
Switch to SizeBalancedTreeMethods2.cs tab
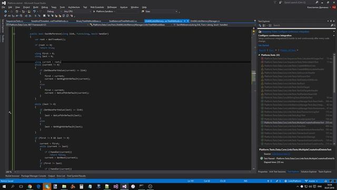(x=123, y=21)
